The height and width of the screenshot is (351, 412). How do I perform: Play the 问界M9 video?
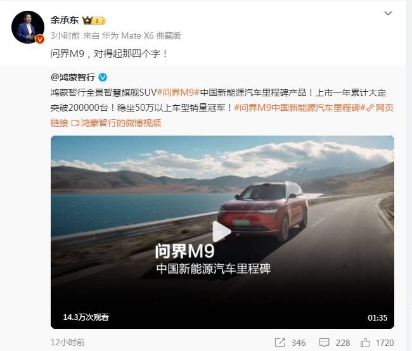point(221,232)
